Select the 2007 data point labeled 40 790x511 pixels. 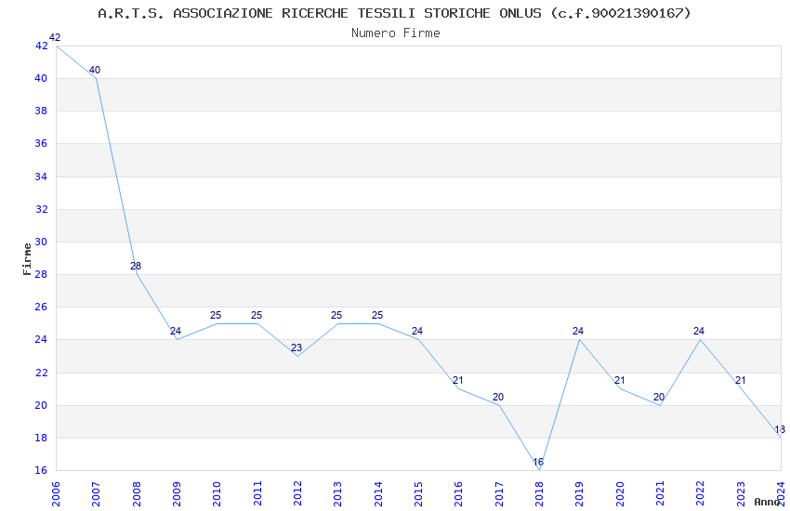97,78
